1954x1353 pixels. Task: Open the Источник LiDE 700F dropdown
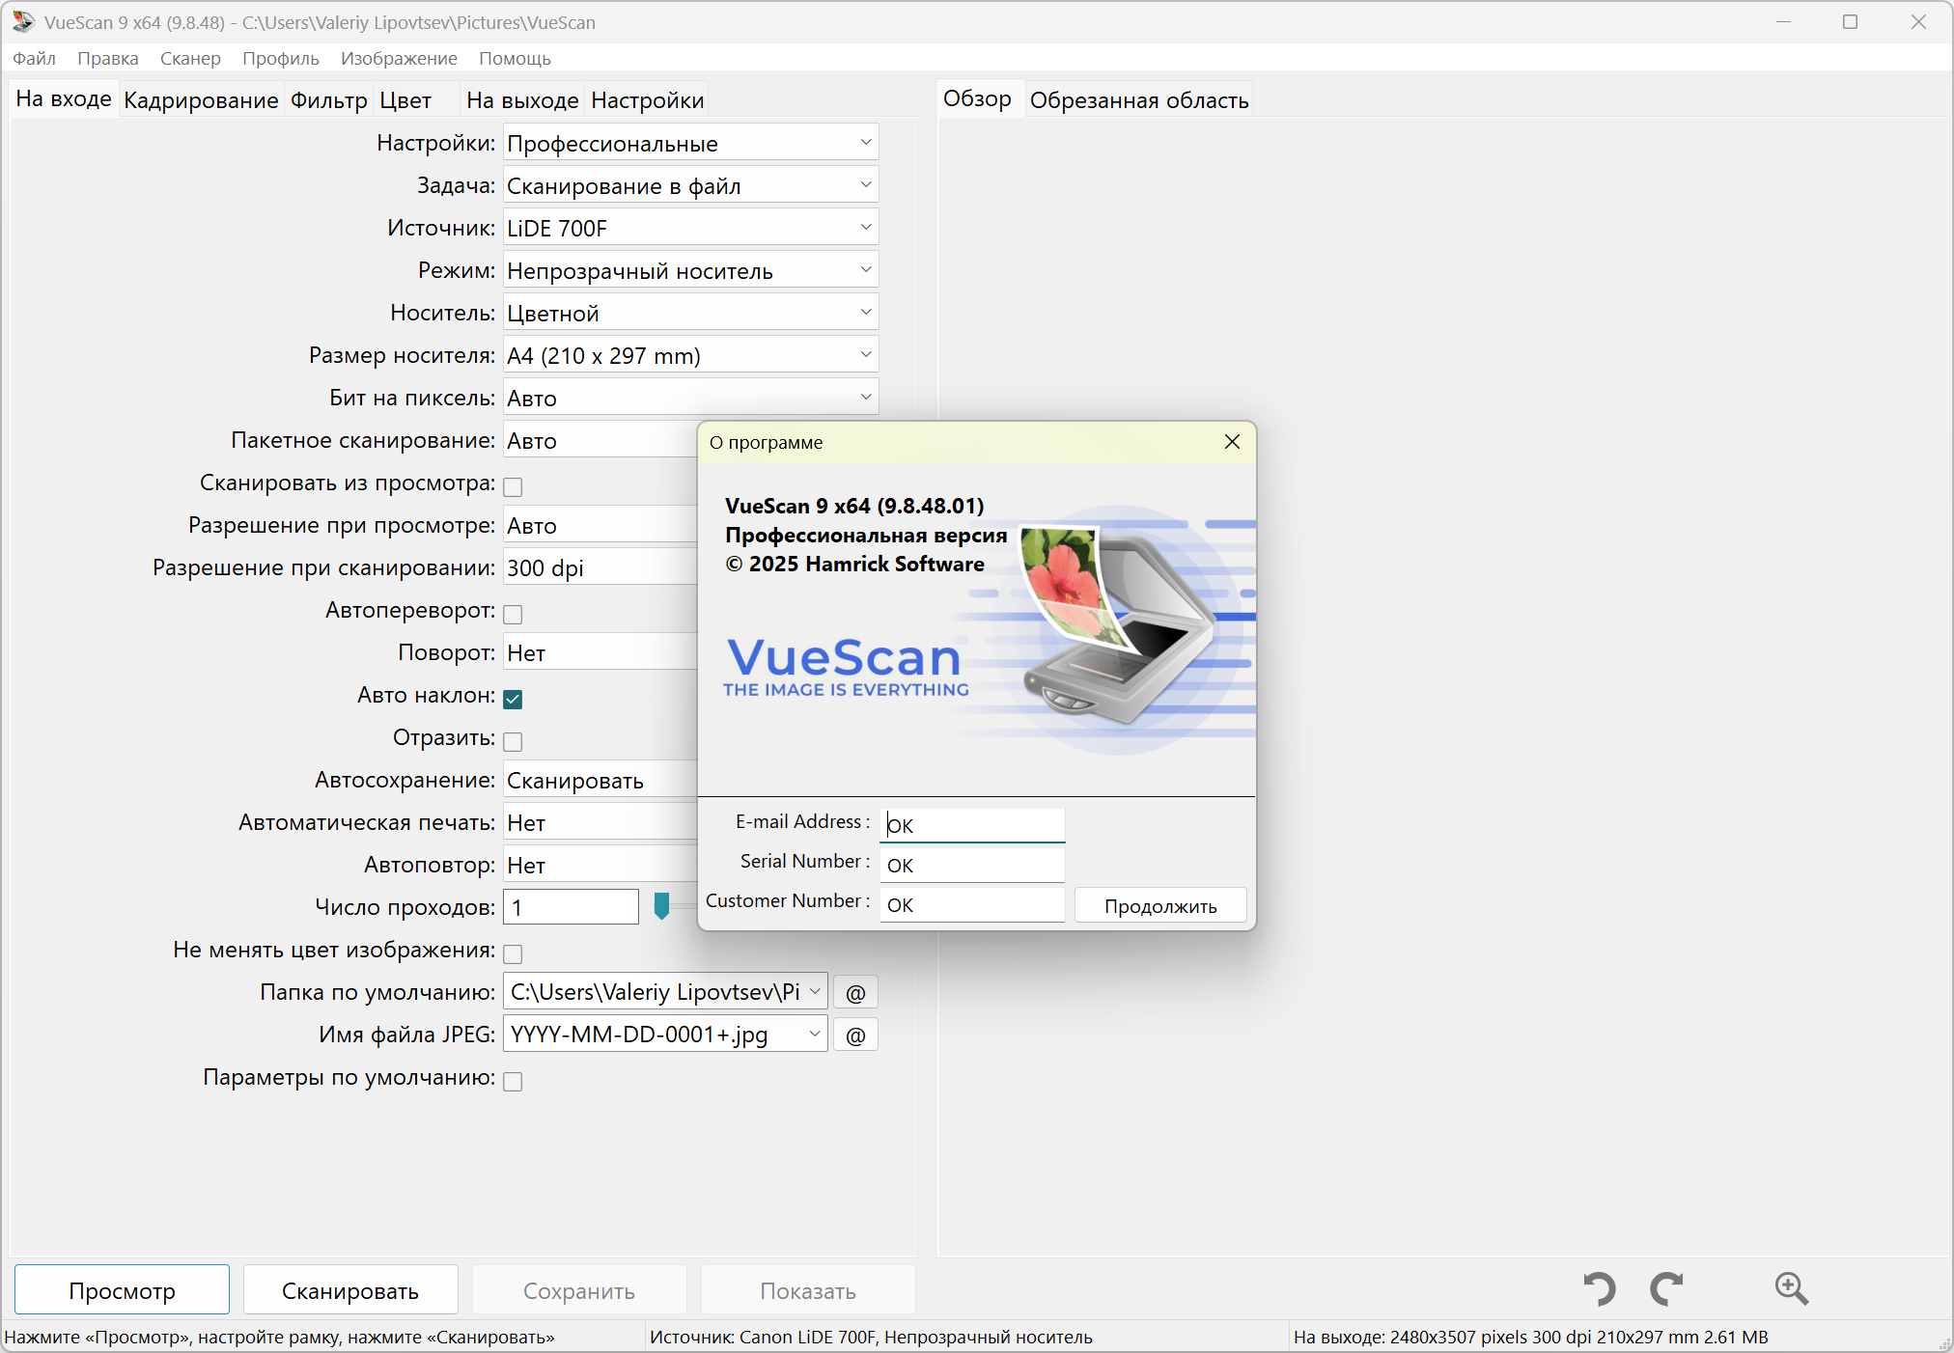click(x=690, y=228)
